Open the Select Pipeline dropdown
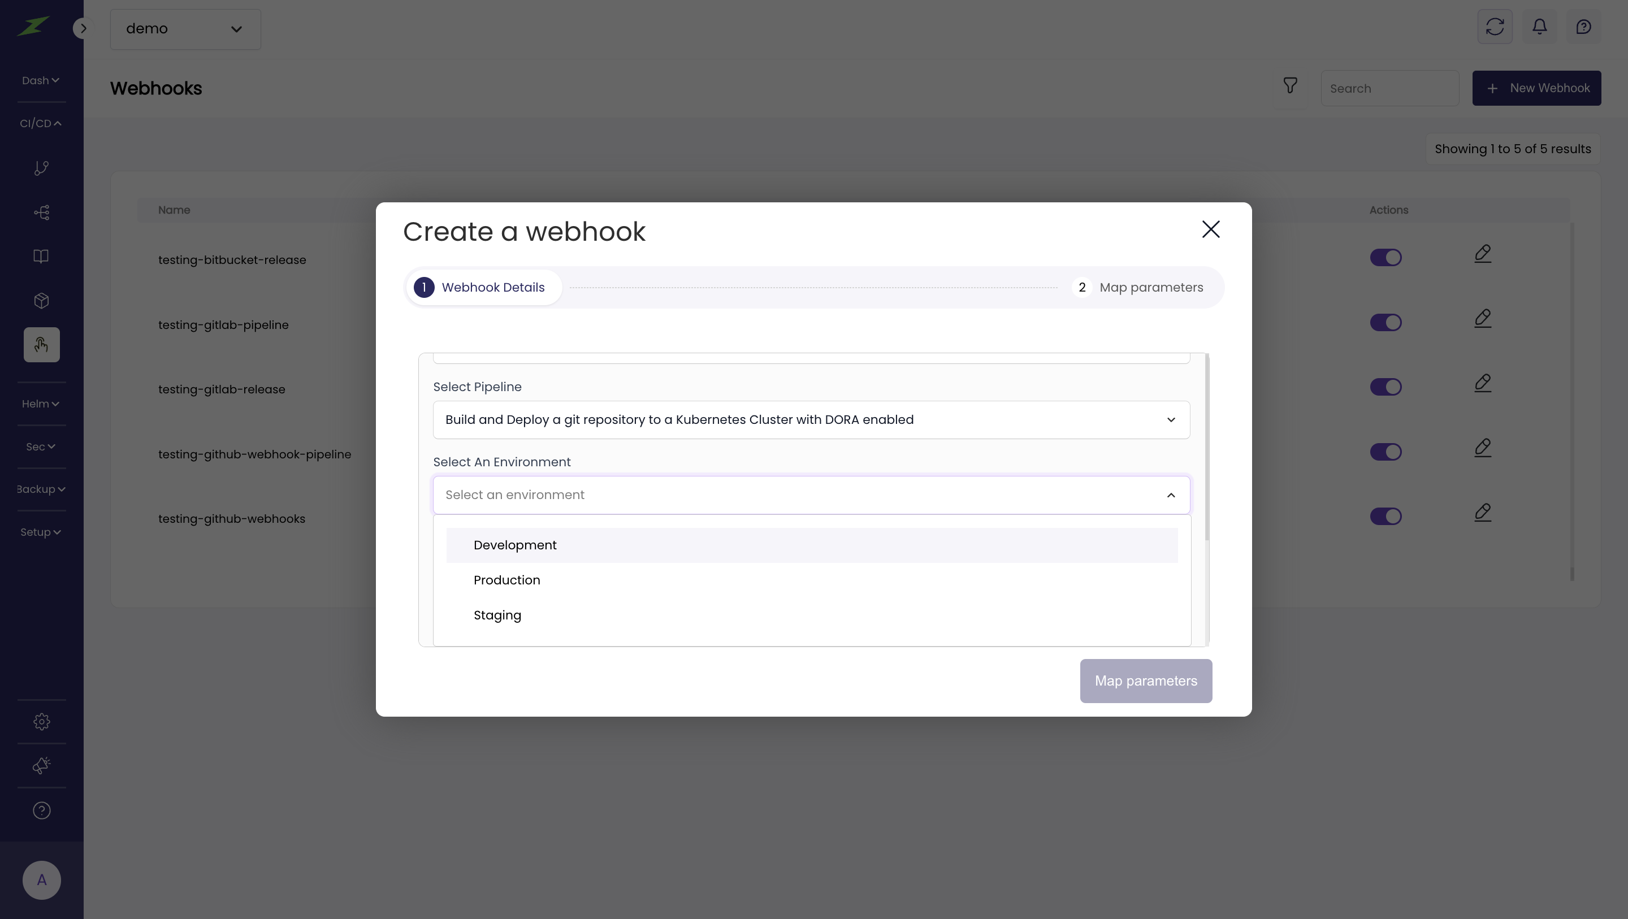 pos(811,420)
